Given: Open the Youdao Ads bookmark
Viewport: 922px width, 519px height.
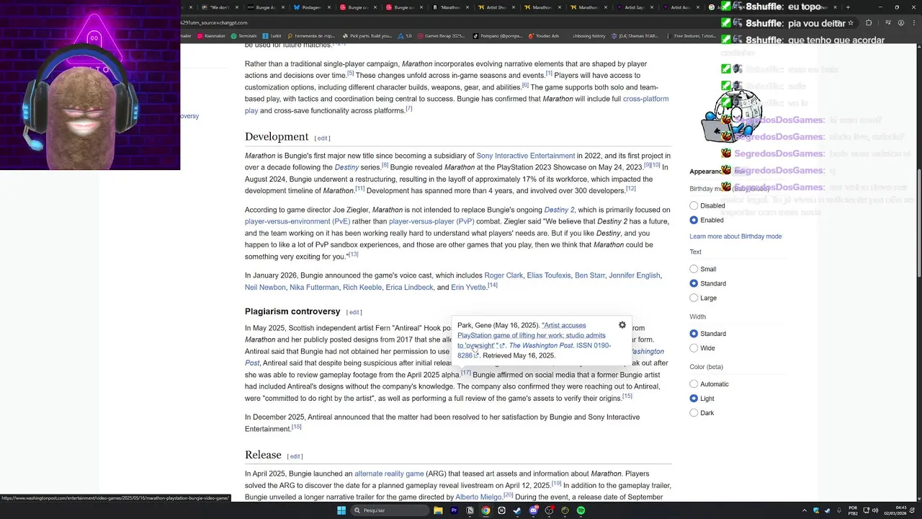Looking at the screenshot, I should click(x=545, y=35).
